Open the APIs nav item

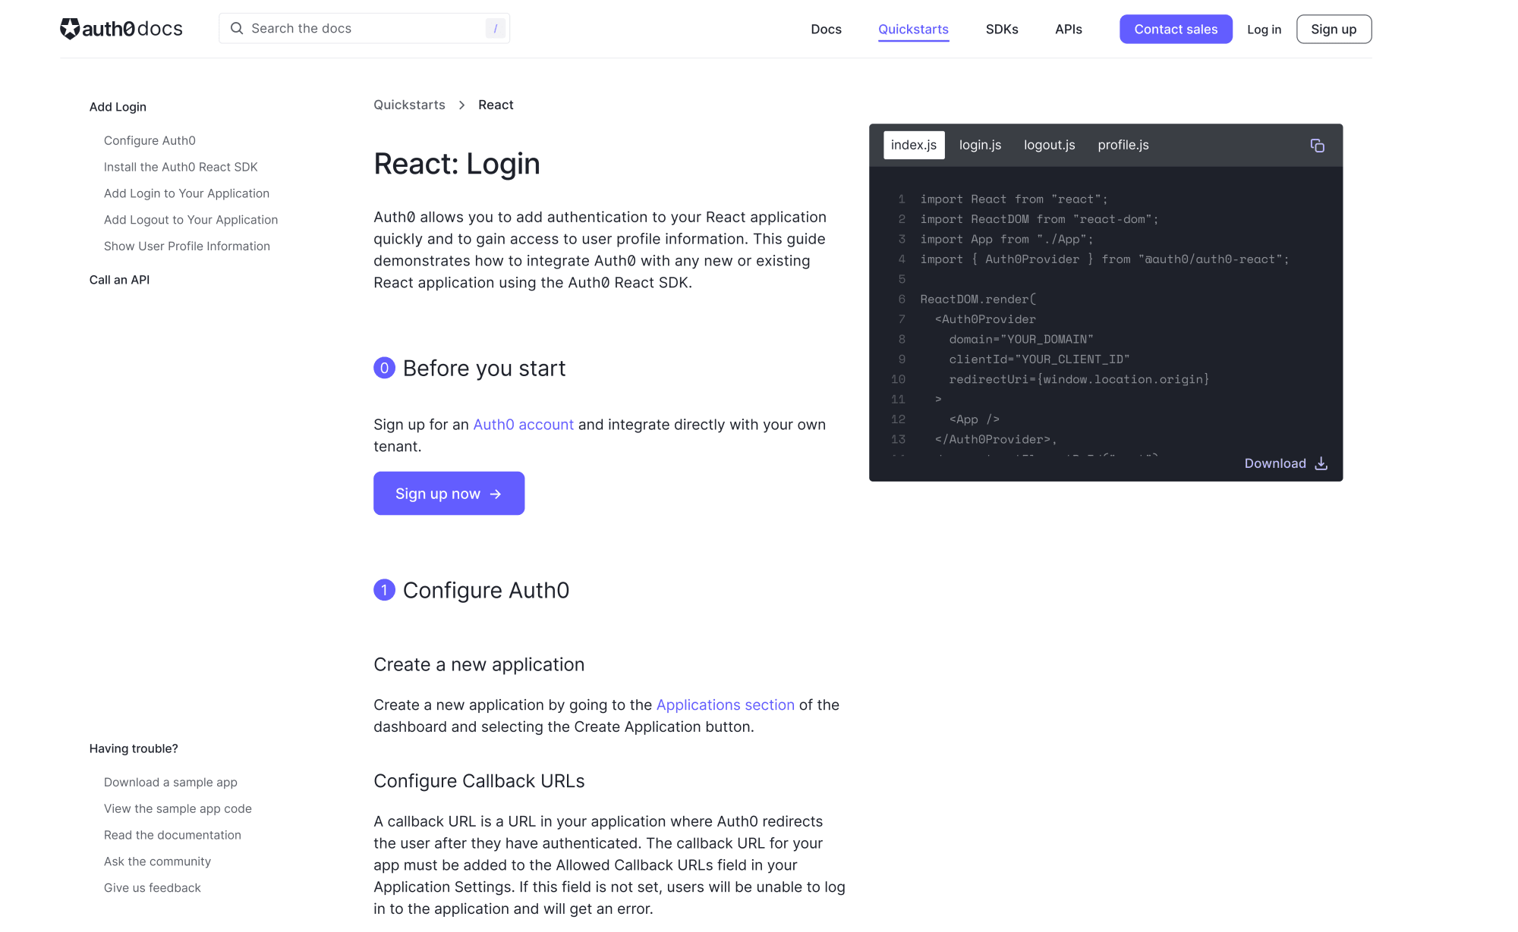(1069, 30)
